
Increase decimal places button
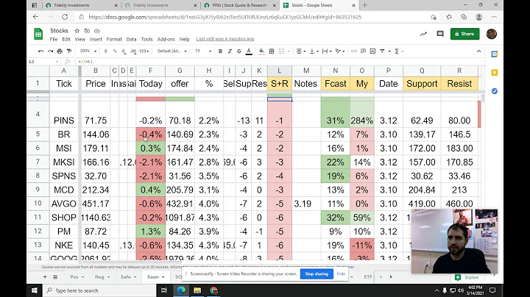click(133, 51)
